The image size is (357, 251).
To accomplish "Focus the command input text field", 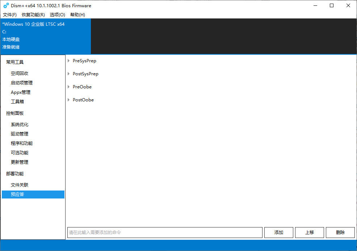I will tap(165, 233).
